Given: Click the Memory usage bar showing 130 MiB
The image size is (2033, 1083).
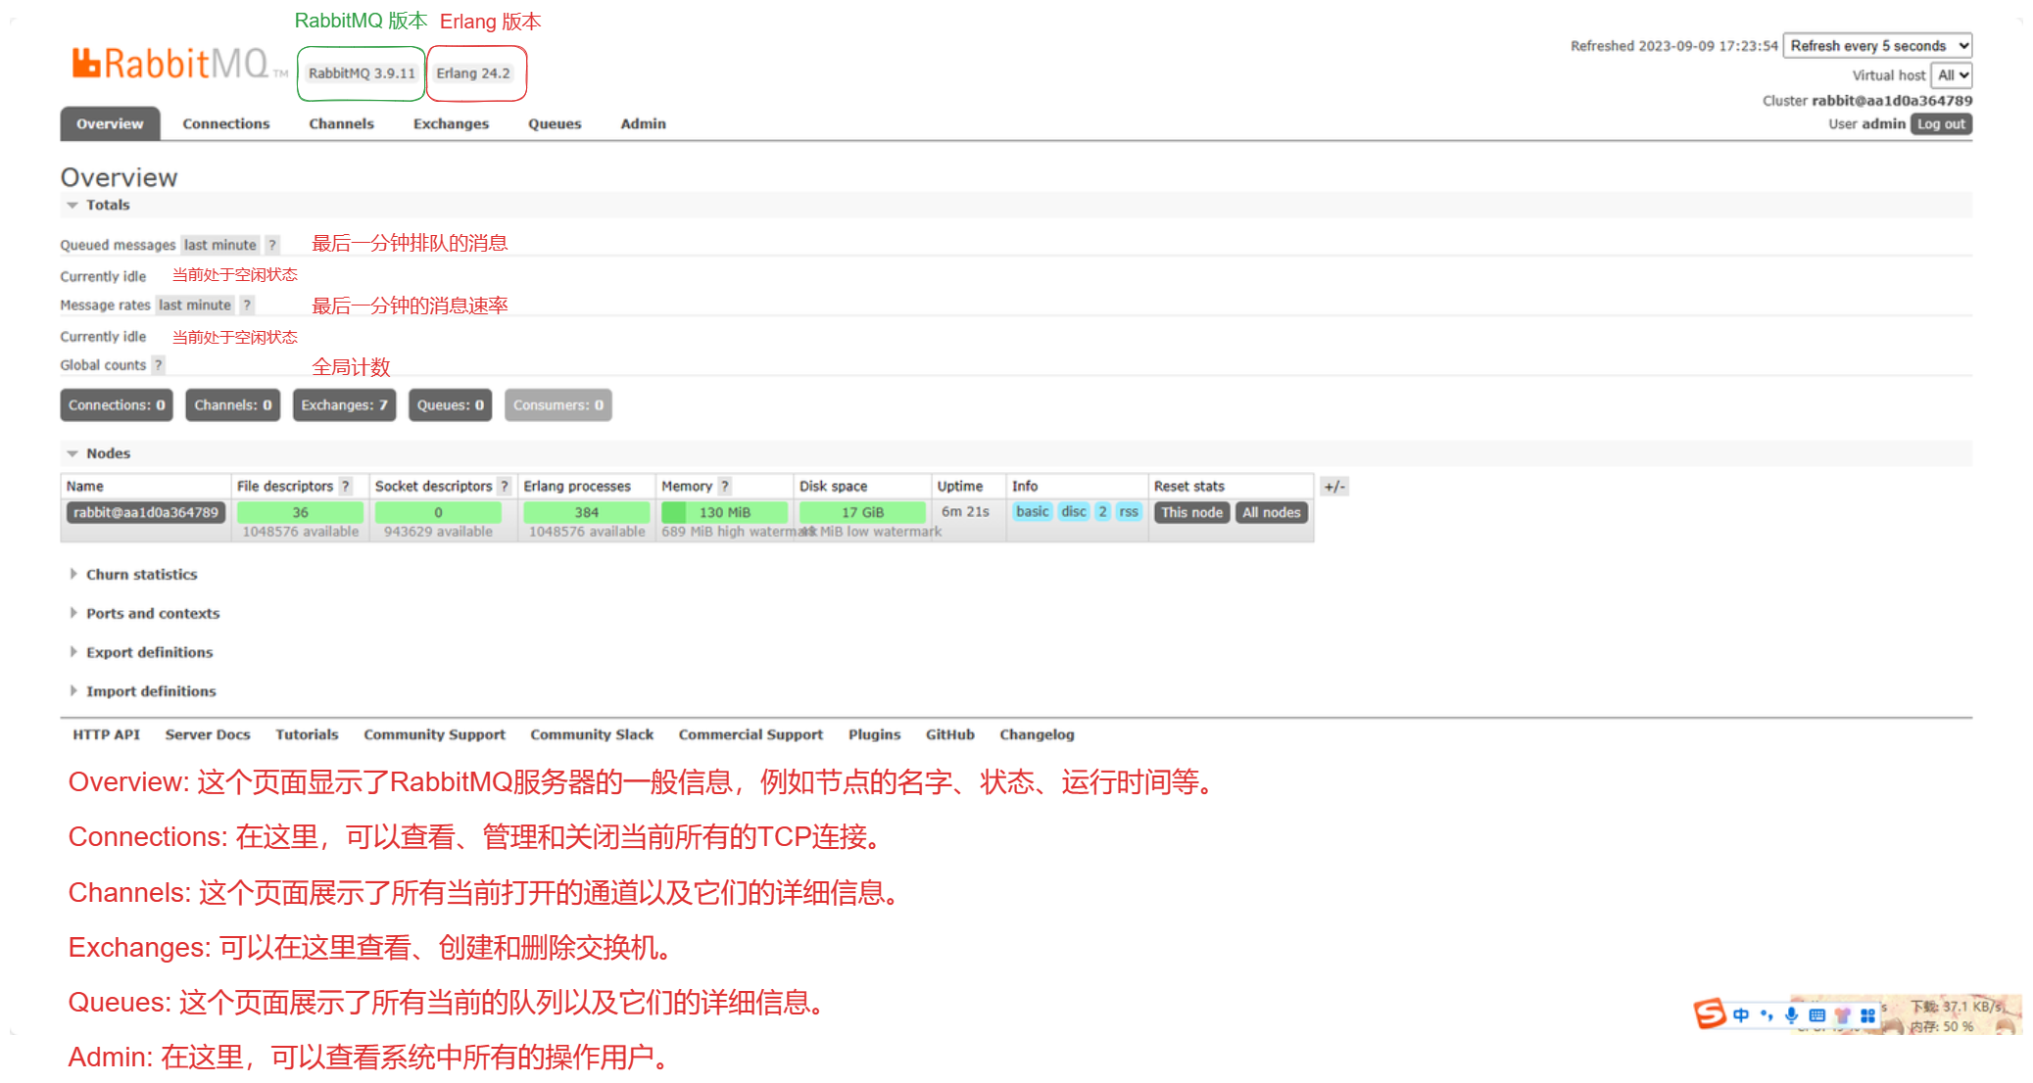Looking at the screenshot, I should tap(724, 512).
